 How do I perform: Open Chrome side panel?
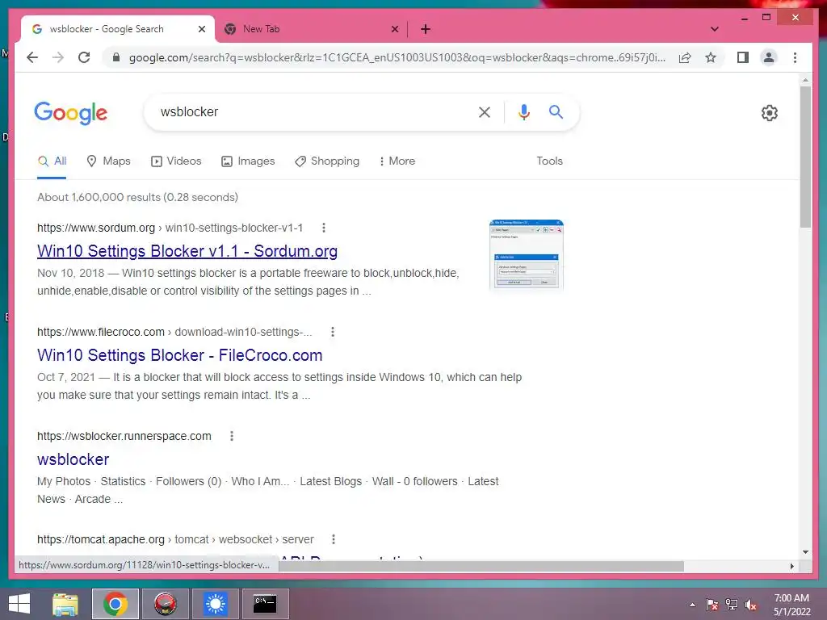(743, 57)
